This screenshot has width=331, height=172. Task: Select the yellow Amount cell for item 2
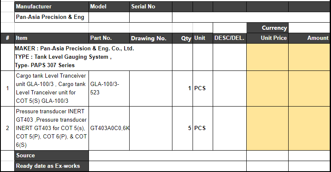[x=309, y=128]
